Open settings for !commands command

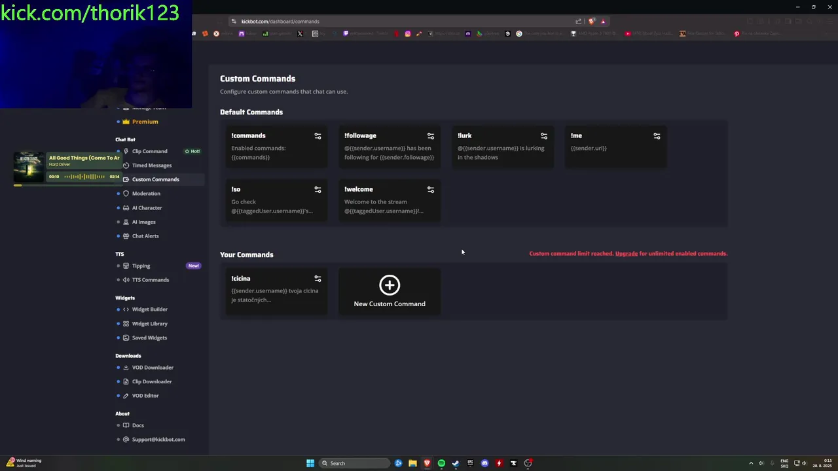318,136
